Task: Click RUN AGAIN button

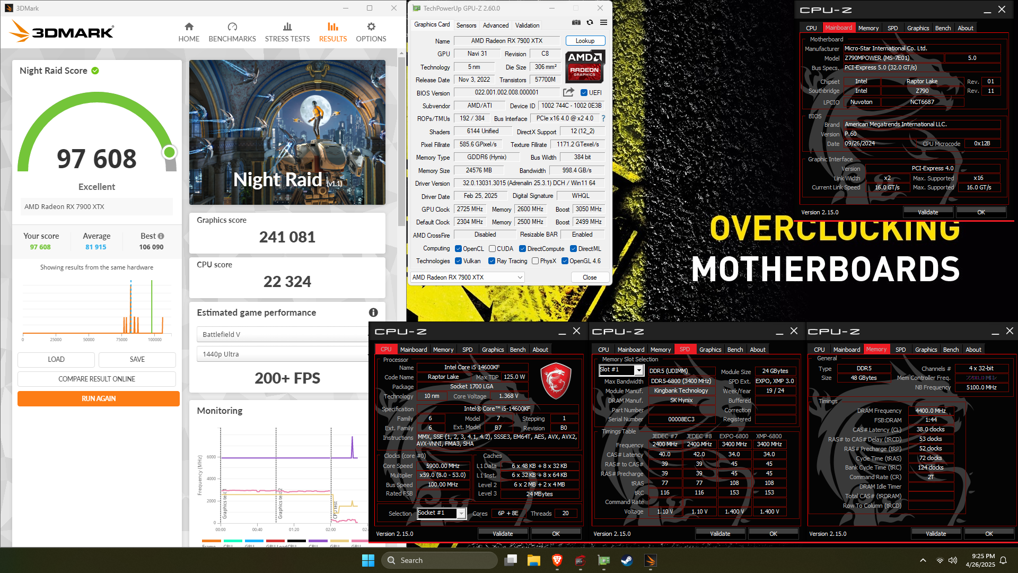Action: (99, 398)
